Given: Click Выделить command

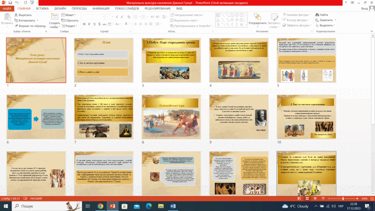Looking at the screenshot, I should [x=325, y=26].
